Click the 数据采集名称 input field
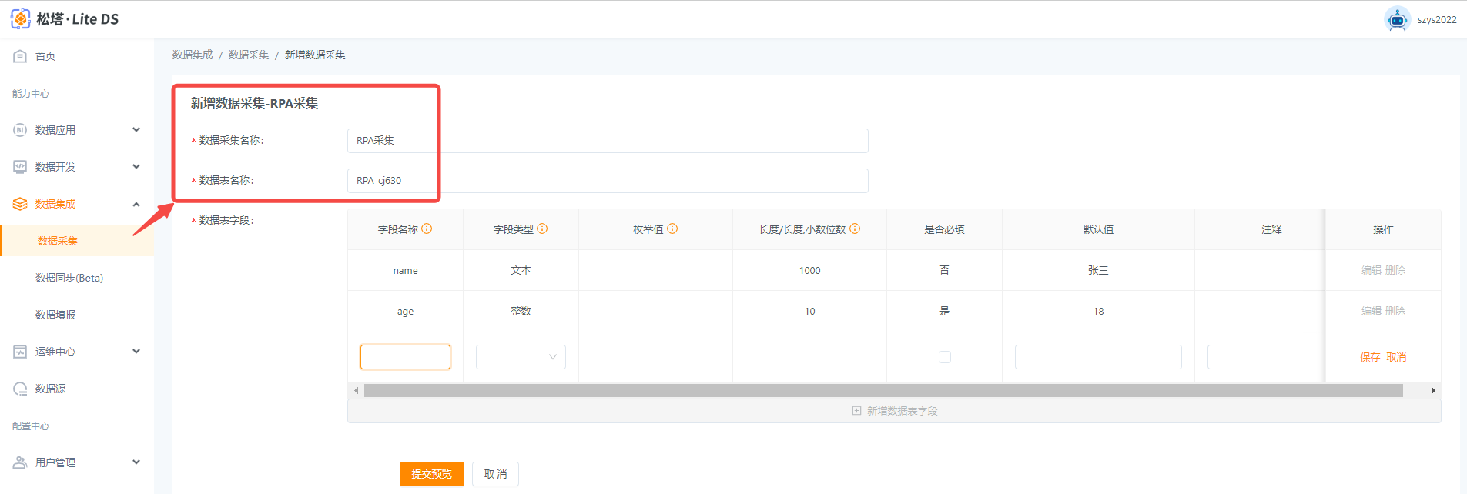The width and height of the screenshot is (1467, 494). coord(607,141)
